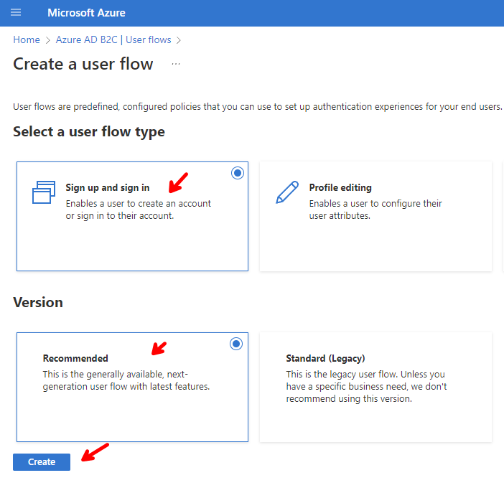Viewport: 504px width, 488px height.
Task: Choose the Standard (Legacy) version card
Action: coord(375,387)
